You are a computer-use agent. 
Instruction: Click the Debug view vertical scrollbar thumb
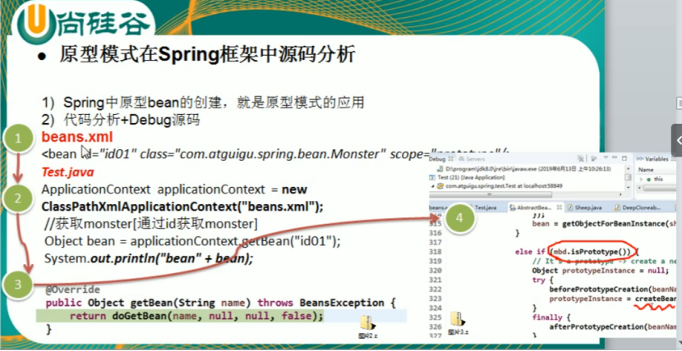point(628,177)
